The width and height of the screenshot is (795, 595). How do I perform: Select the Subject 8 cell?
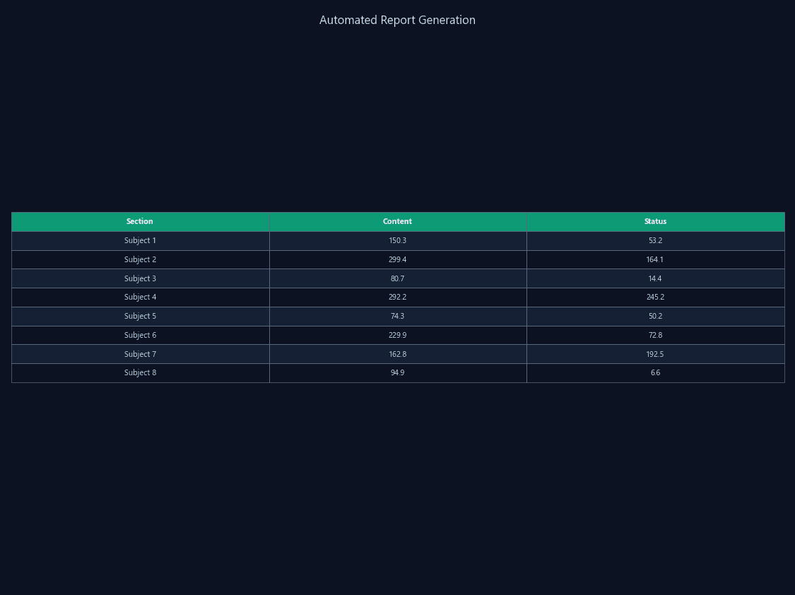141,373
